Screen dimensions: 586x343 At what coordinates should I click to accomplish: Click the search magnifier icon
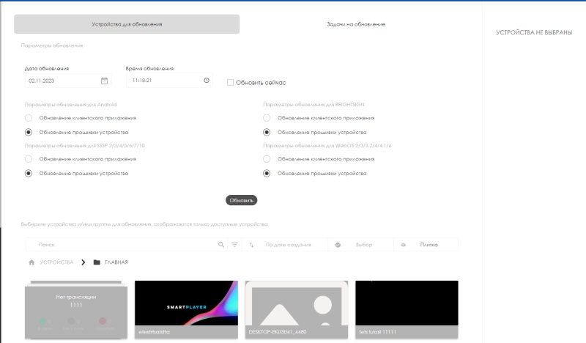click(221, 245)
